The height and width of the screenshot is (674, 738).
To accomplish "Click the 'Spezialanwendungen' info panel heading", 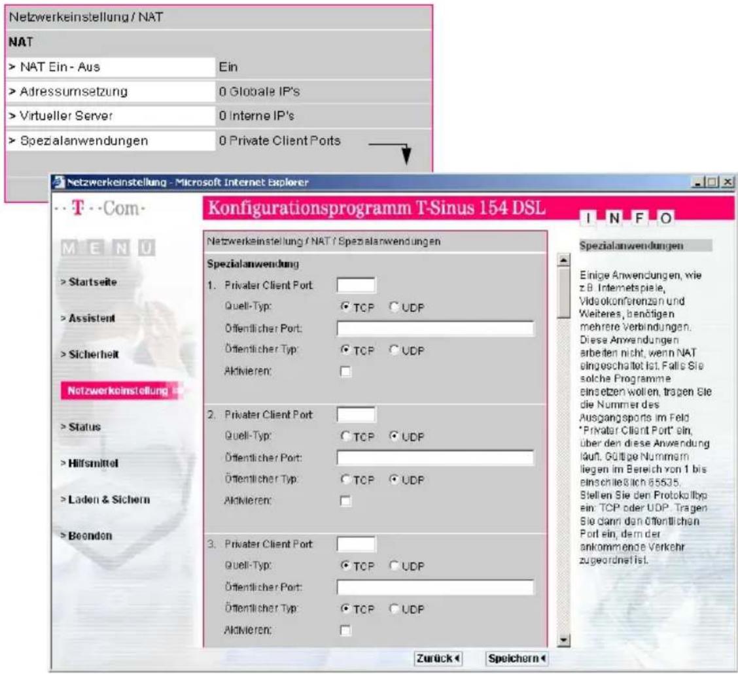I will pos(631,246).
